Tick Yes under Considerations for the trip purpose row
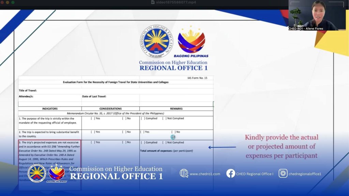 click(93, 118)
